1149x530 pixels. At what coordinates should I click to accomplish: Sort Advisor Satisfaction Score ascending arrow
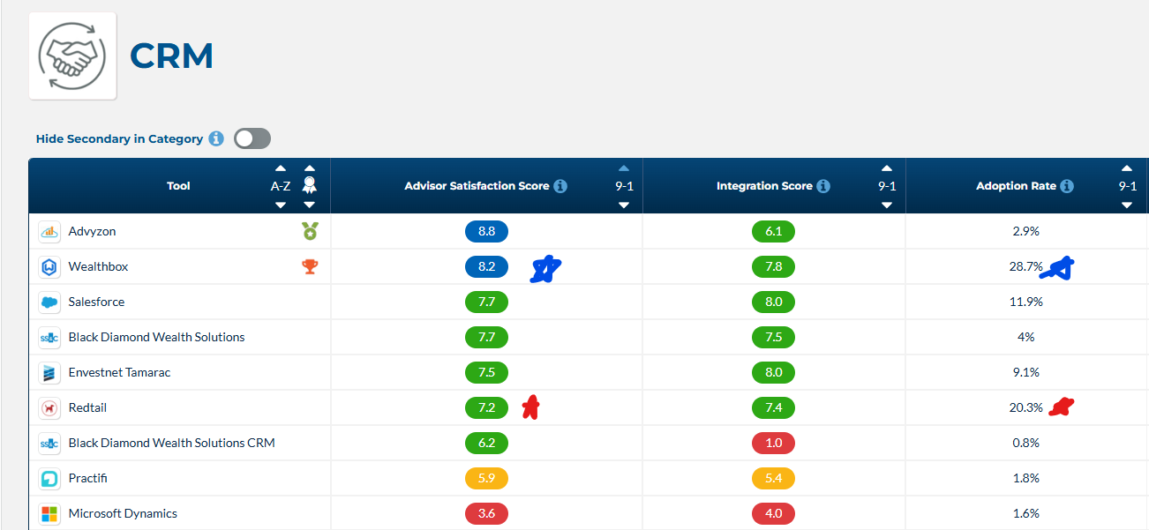tap(624, 168)
